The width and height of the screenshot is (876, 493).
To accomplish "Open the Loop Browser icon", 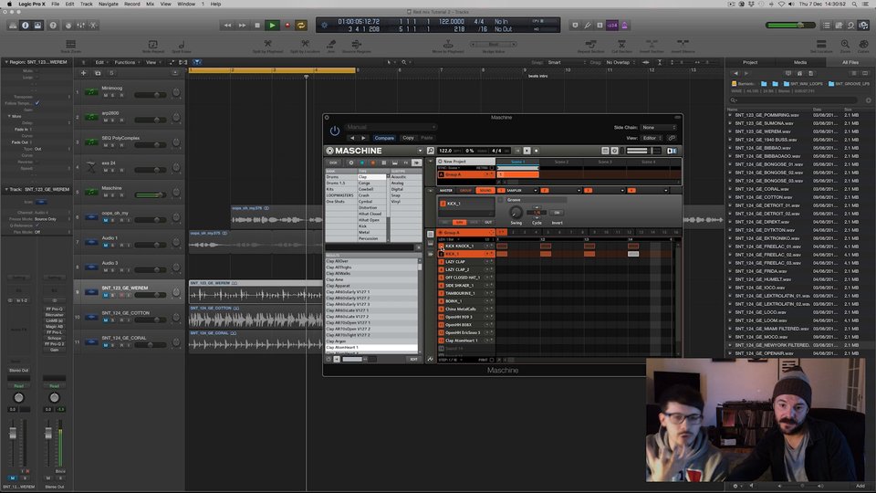I will click(850, 26).
